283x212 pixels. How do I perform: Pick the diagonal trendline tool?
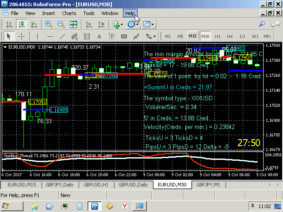(62, 36)
